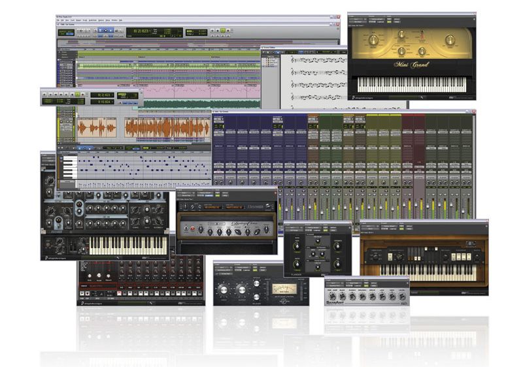Click Stop in the floating Transport window

click(72, 94)
